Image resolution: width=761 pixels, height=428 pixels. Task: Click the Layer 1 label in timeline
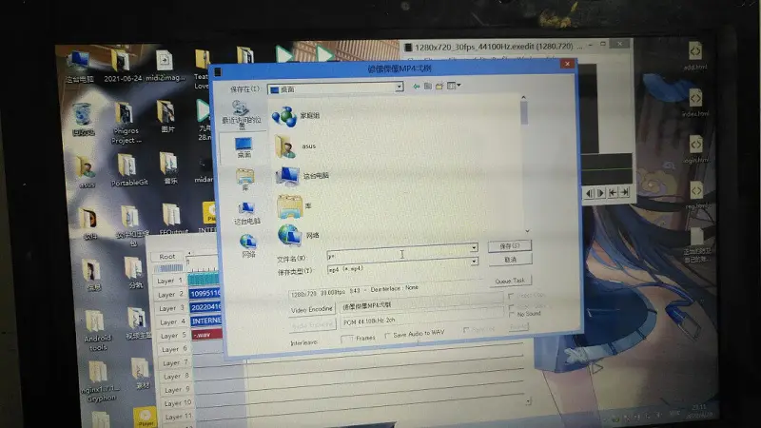tap(169, 281)
